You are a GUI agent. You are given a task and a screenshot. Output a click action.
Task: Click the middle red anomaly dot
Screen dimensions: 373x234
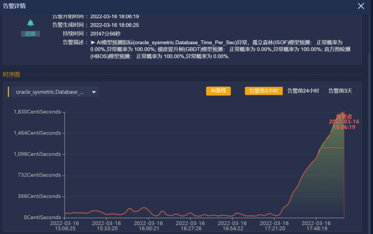coord(330,134)
